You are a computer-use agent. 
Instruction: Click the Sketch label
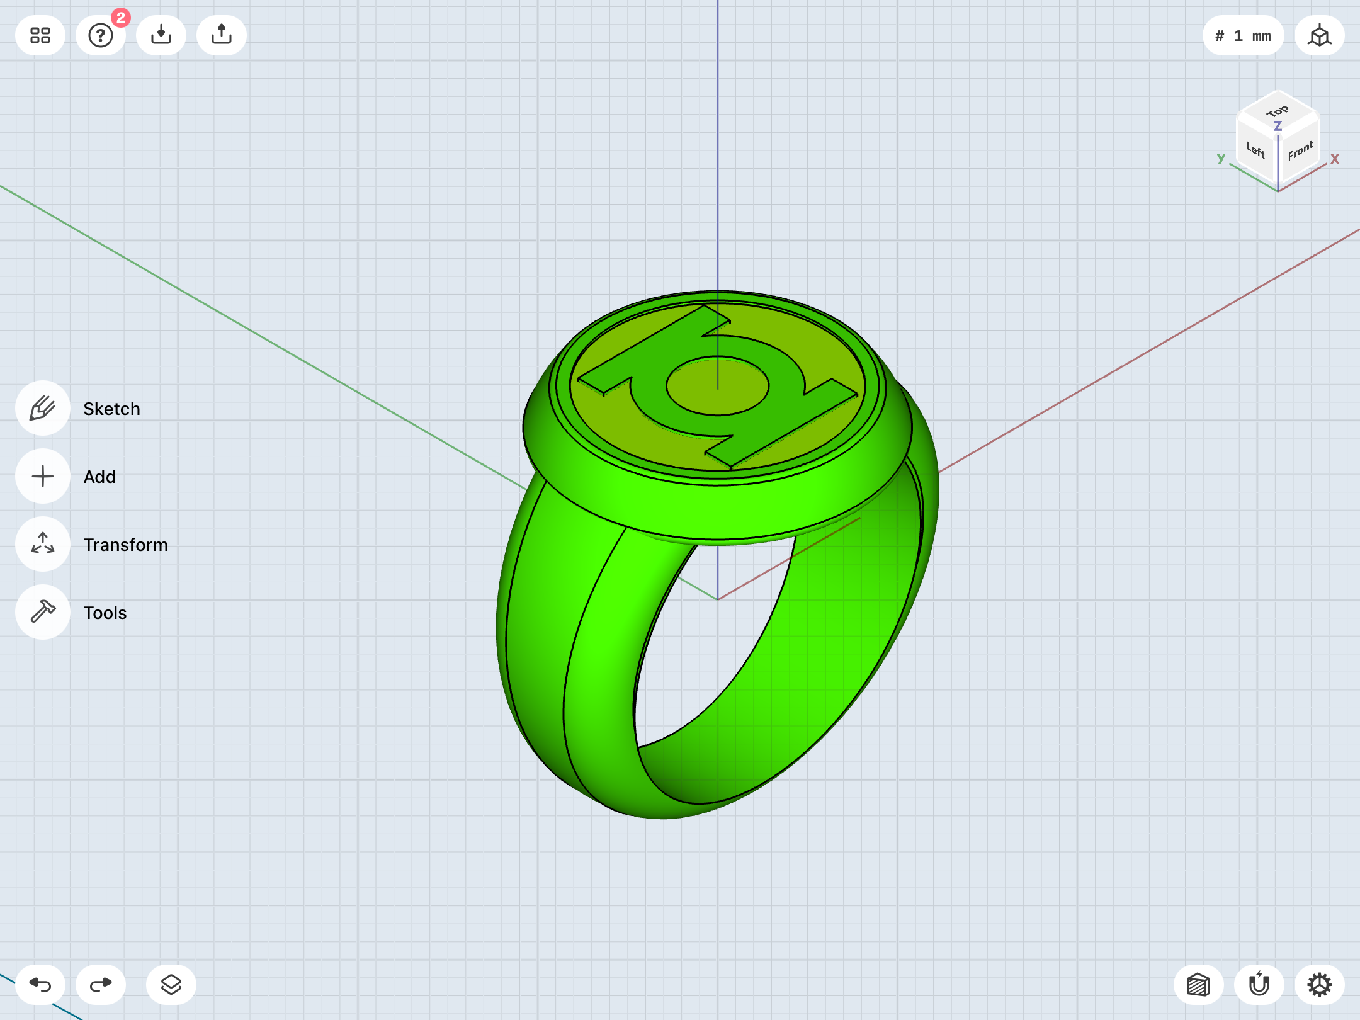[x=112, y=409]
